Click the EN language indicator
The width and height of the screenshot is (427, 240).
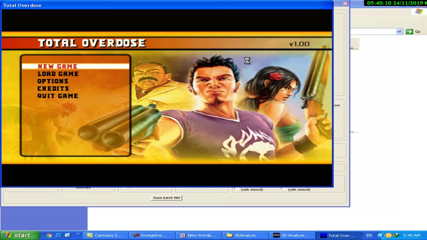click(x=369, y=235)
